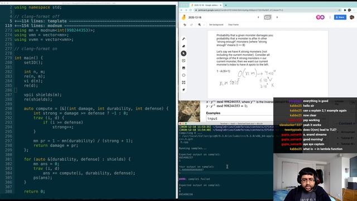Click the browser forward arrow

pos(186,10)
